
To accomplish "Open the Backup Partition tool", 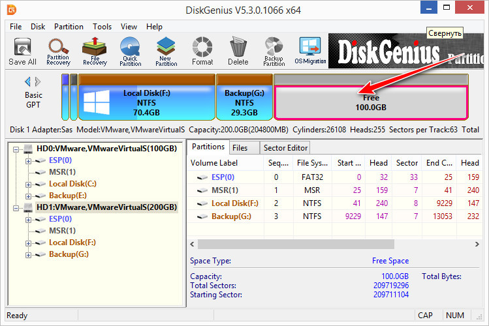I will [x=274, y=51].
